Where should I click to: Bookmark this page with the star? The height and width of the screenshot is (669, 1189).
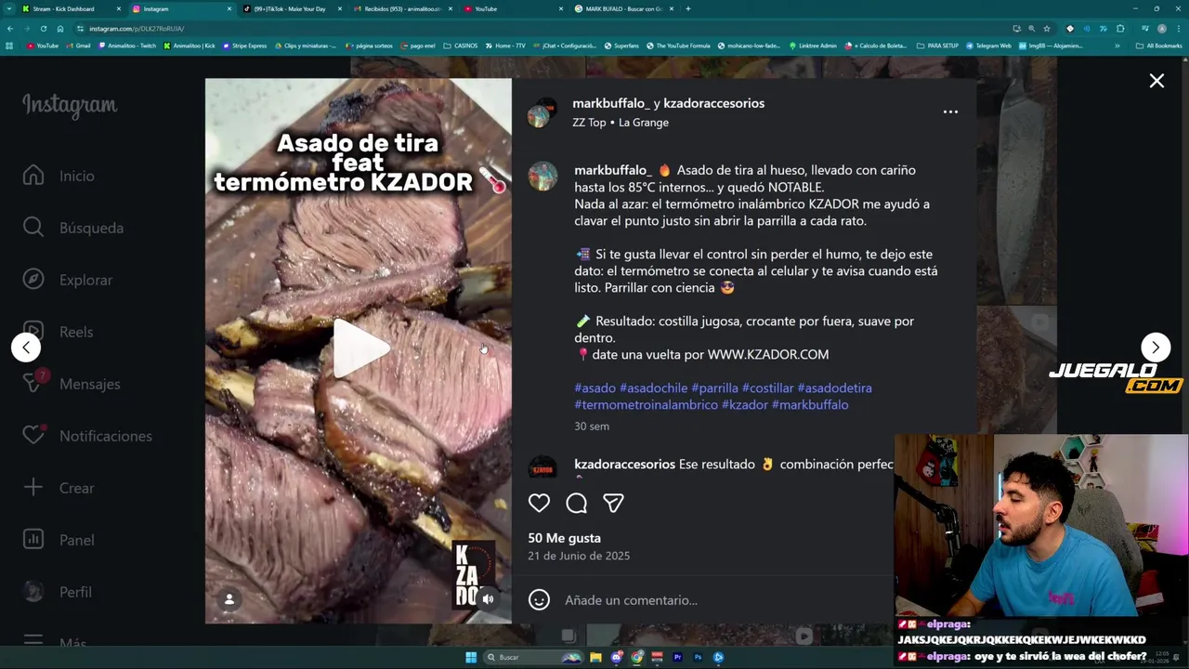[1047, 29]
